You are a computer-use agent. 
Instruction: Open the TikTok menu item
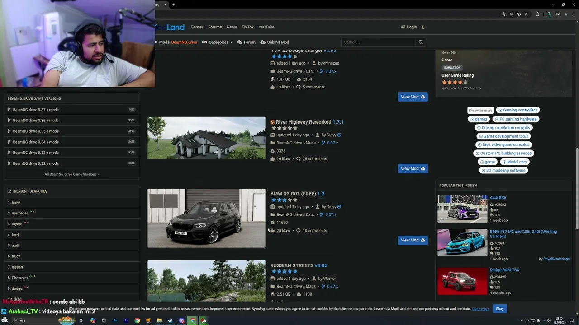click(x=247, y=27)
